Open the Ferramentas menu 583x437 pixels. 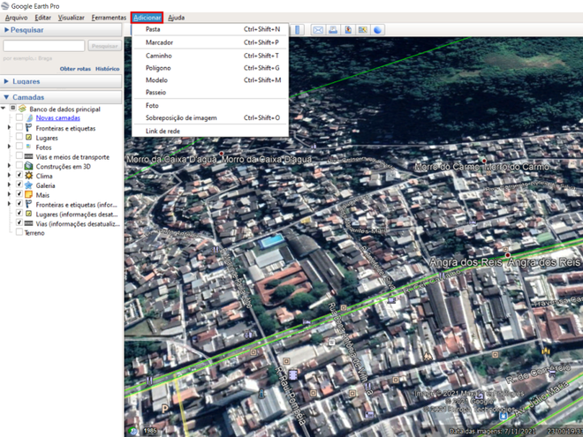[109, 18]
